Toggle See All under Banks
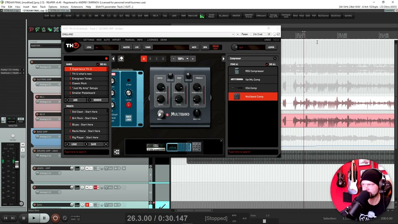Image resolution: width=398 pixels, height=224 pixels. (x=101, y=64)
